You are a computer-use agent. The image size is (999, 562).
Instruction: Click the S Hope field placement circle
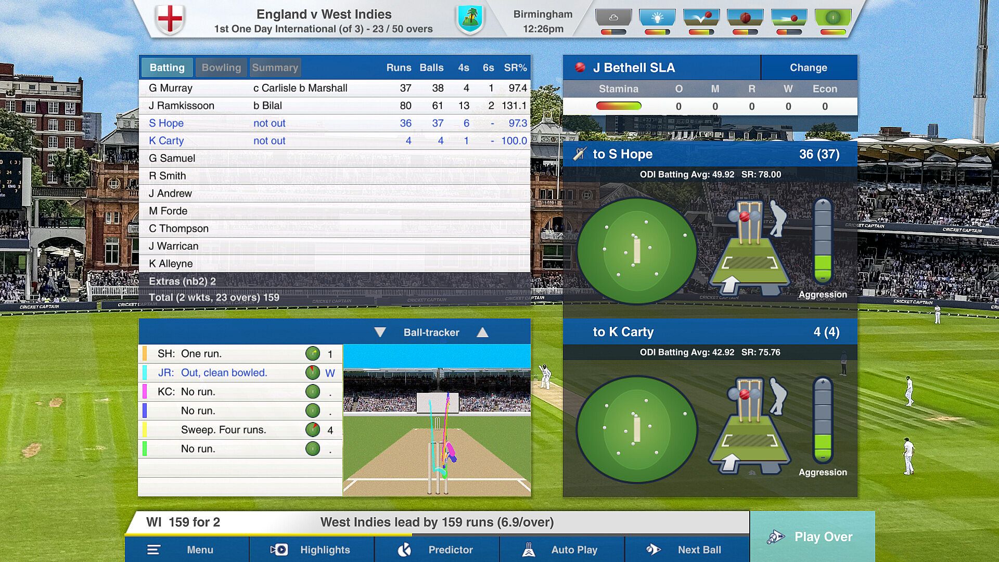pyautogui.click(x=636, y=251)
